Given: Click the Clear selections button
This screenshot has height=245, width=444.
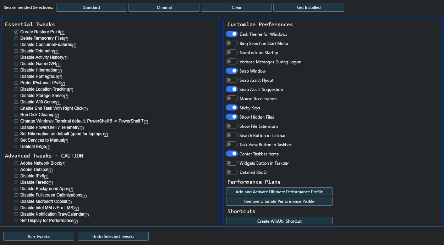Looking at the screenshot, I should click(x=236, y=7).
